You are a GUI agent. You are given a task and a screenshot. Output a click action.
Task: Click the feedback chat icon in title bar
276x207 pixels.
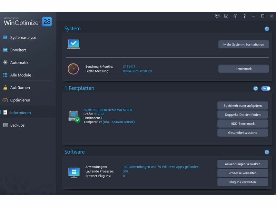pos(217,16)
